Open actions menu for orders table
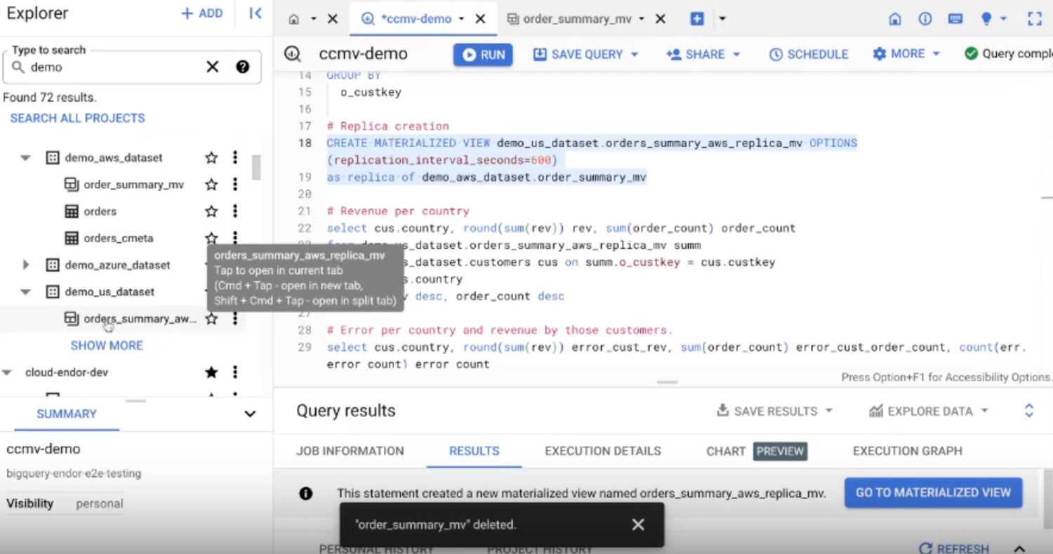Image resolution: width=1053 pixels, height=554 pixels. pyautogui.click(x=235, y=211)
